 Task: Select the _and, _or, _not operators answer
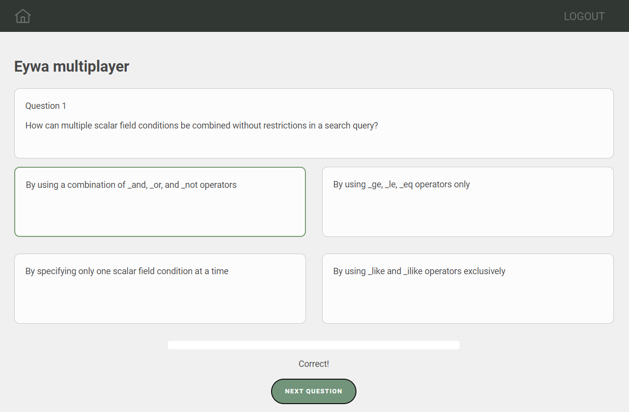click(131, 185)
